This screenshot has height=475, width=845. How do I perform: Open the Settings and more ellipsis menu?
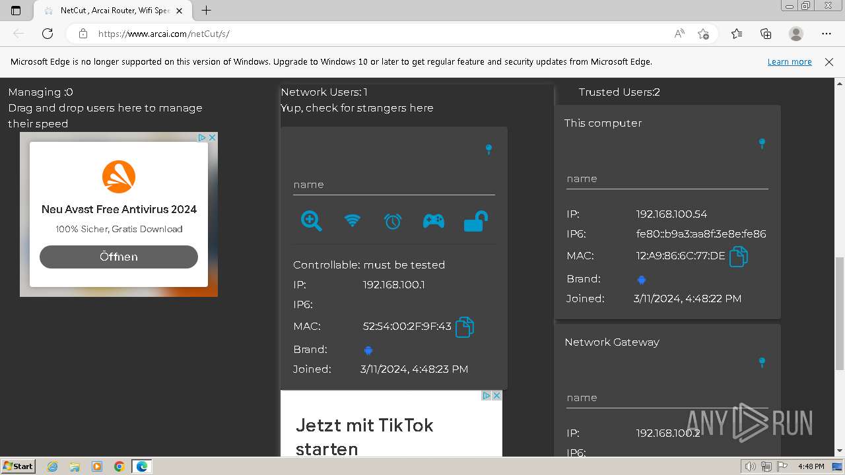(x=827, y=34)
